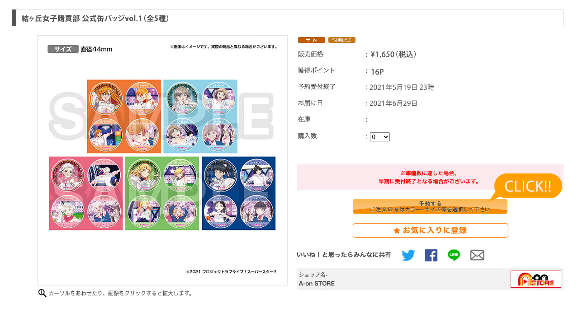Click the pink badge set in image
Image resolution: width=578 pixels, height=318 pixels.
tap(86, 193)
